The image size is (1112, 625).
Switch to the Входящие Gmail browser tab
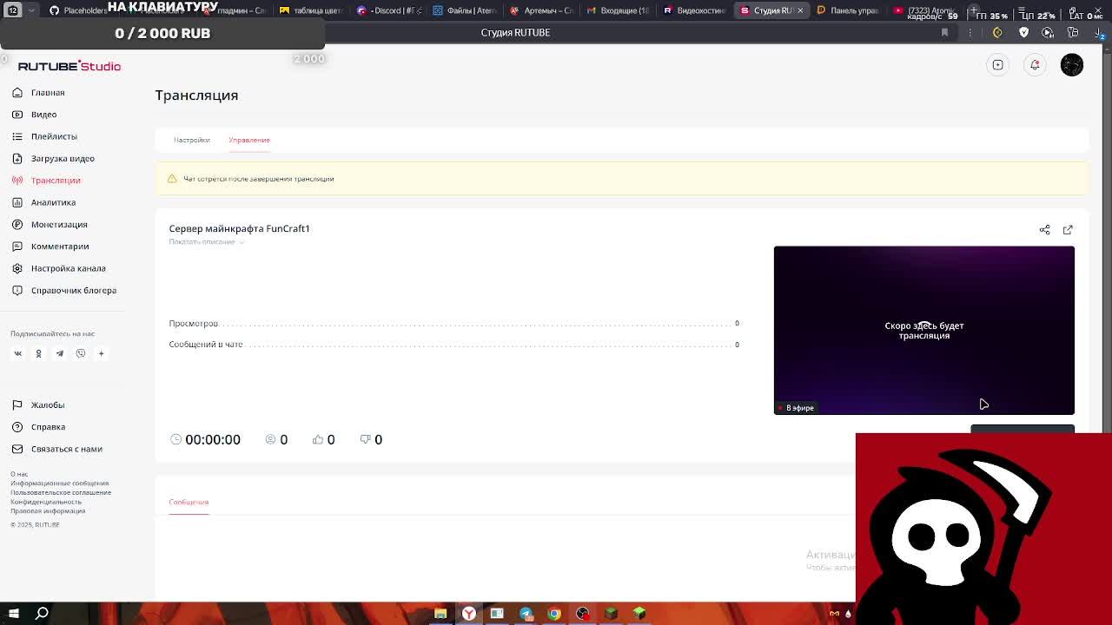click(x=617, y=10)
